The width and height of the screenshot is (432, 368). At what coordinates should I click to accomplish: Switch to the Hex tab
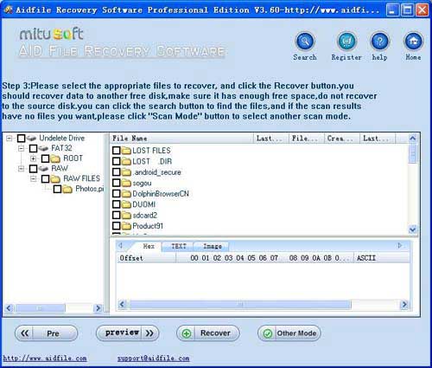pyautogui.click(x=149, y=246)
